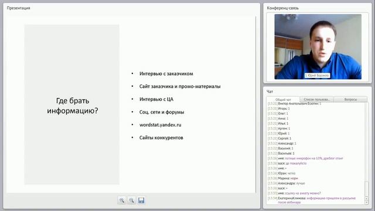Switch to the Общий чат tab
375x211 pixels.
(283, 100)
